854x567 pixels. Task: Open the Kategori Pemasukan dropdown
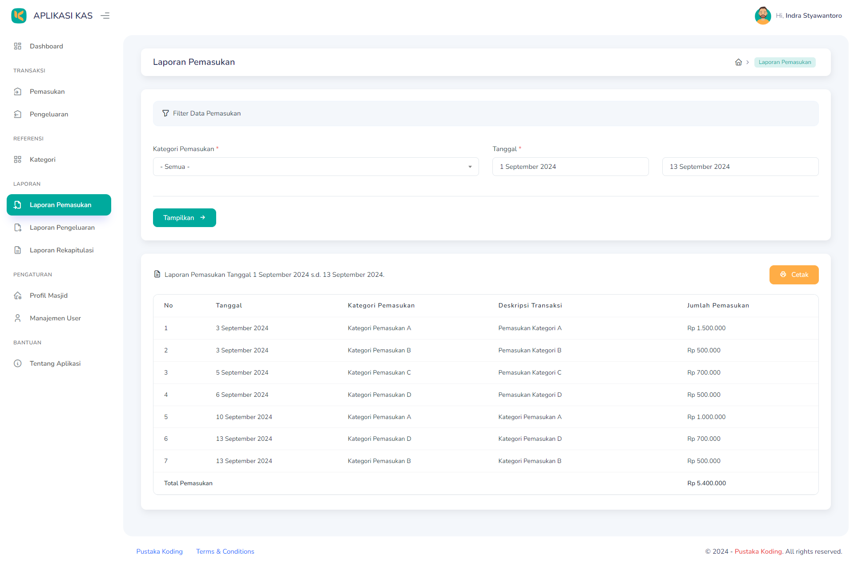[x=316, y=167]
